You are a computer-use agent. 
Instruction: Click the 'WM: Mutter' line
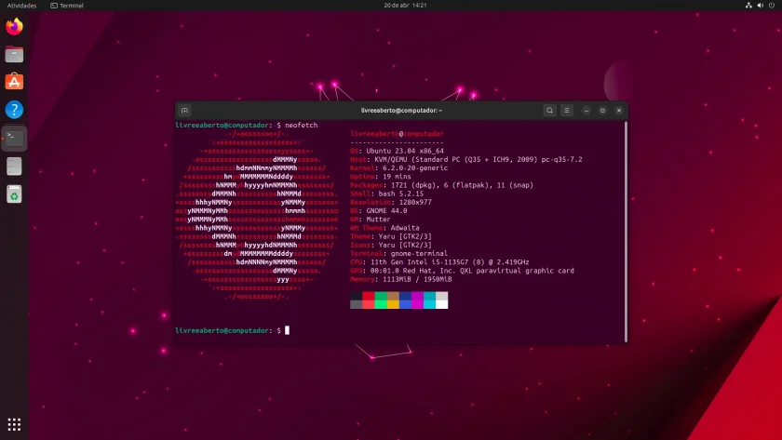tap(371, 220)
